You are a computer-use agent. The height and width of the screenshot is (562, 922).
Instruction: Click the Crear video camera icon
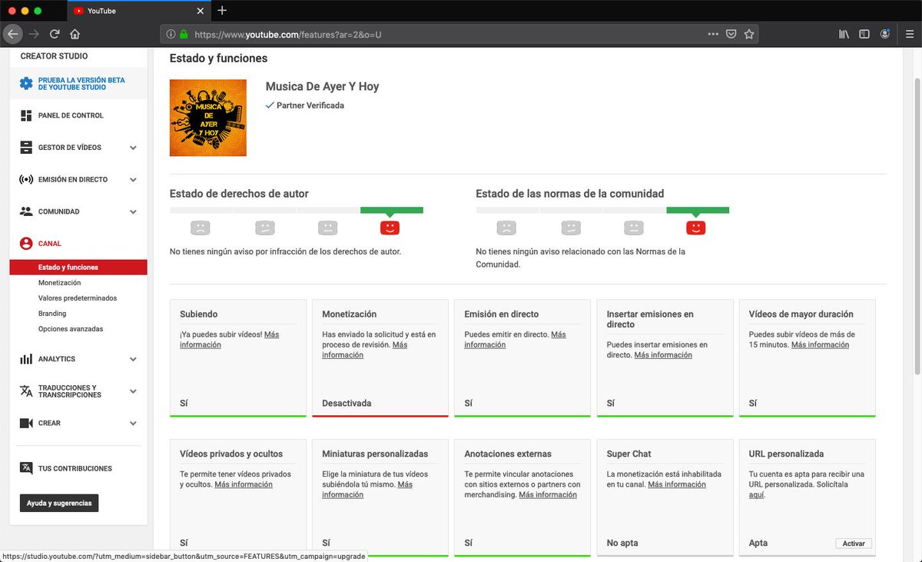(x=26, y=423)
